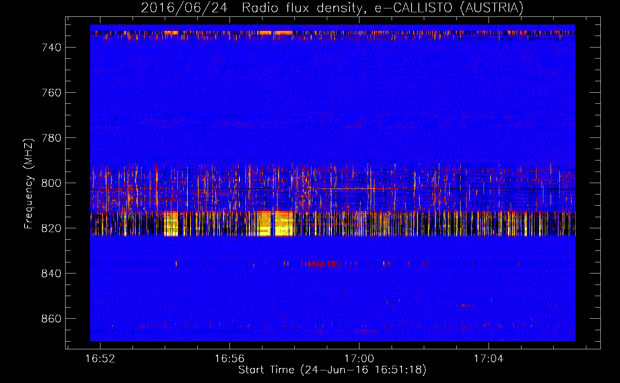
Task: Click the 800 frequency tick label
Action: click(51, 183)
